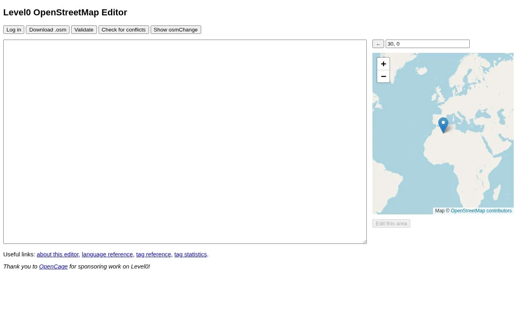Click the map zoom in plus icon

[383, 64]
